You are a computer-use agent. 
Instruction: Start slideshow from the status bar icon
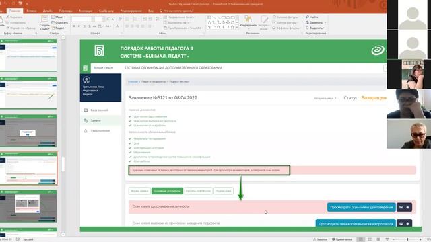click(387, 239)
